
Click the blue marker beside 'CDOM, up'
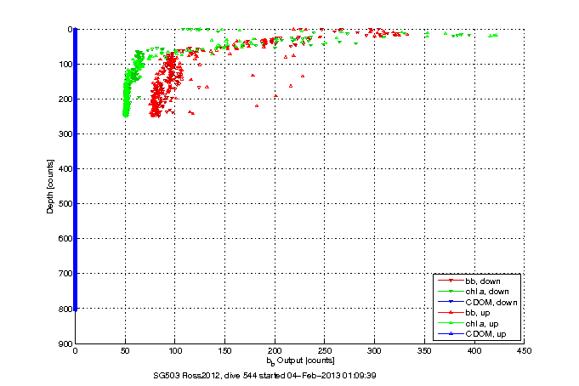(451, 333)
